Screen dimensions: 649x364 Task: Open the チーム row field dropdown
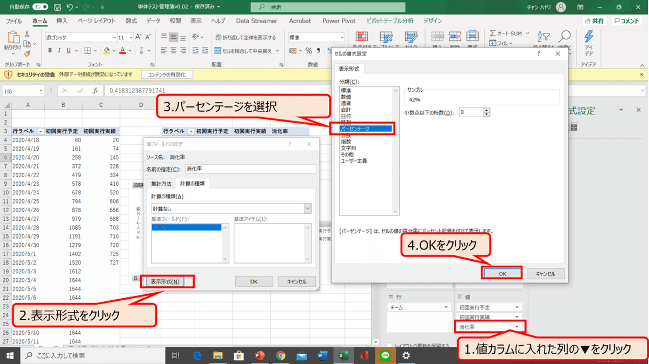click(x=446, y=307)
